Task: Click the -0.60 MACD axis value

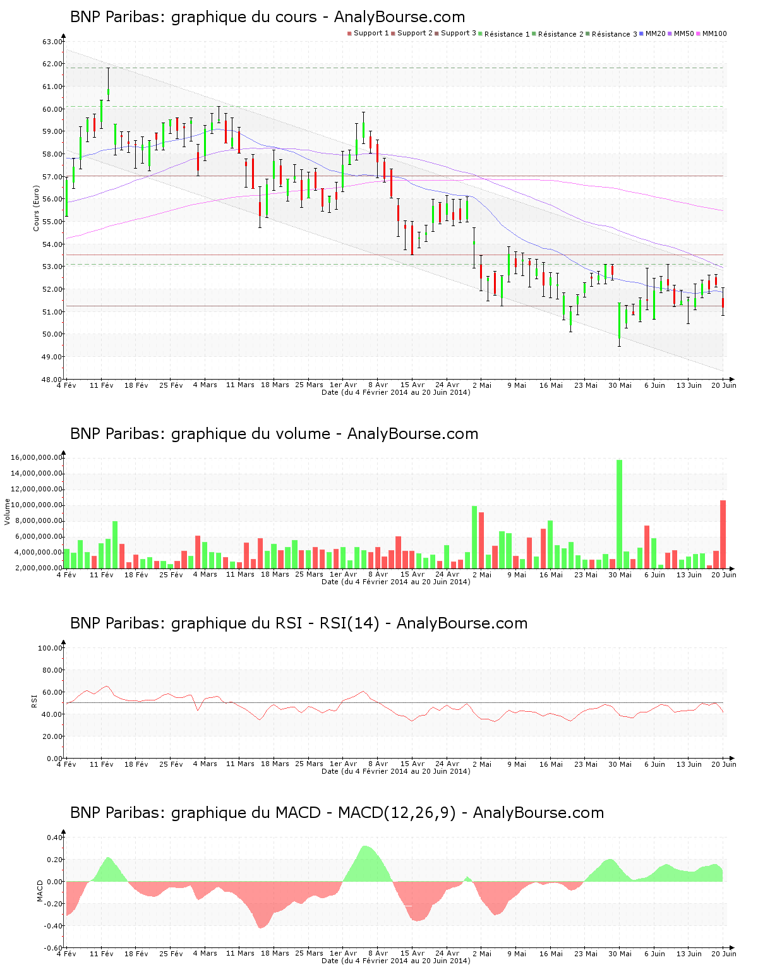Action: 54,948
